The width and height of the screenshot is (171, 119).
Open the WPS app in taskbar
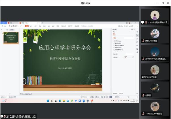(92, 101)
